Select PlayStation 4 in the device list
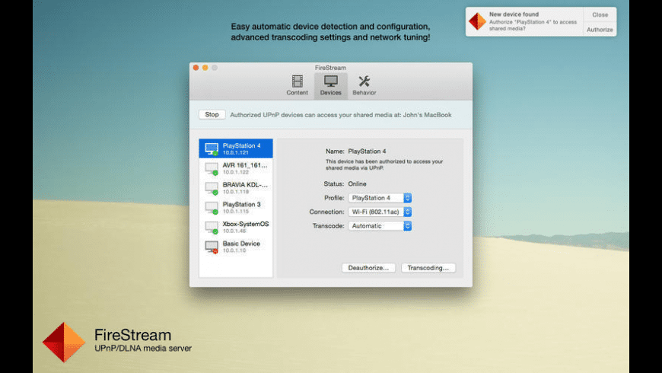This screenshot has height=373, width=662. coord(236,148)
